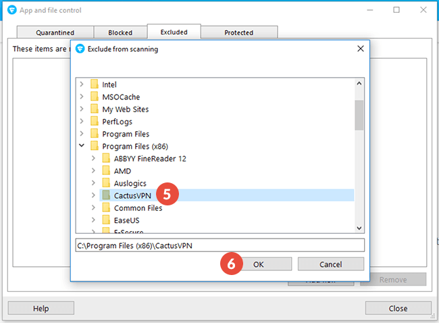The image size is (439, 323).
Task: Select the Intel tree row
Action: 109,84
